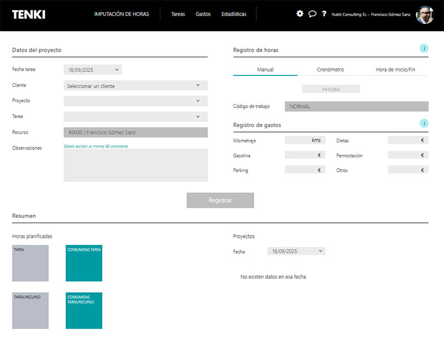Switch to the Cronómetro tab
Viewport: 444px width, 337px height.
[x=330, y=70]
